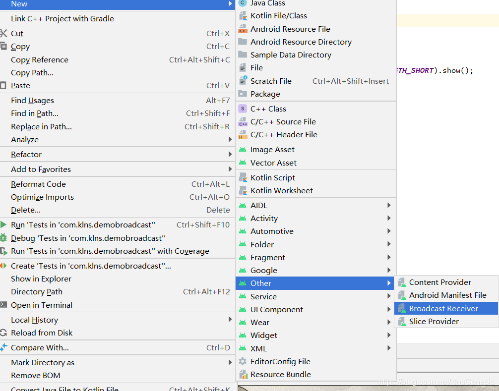Expand the Activity submenu arrow
499x391 pixels.
389,218
